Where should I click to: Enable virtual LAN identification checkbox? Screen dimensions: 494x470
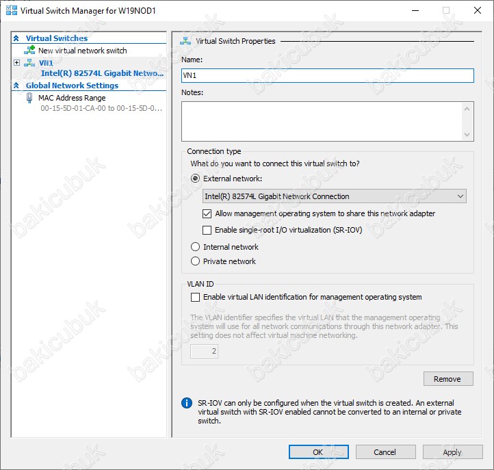click(196, 297)
